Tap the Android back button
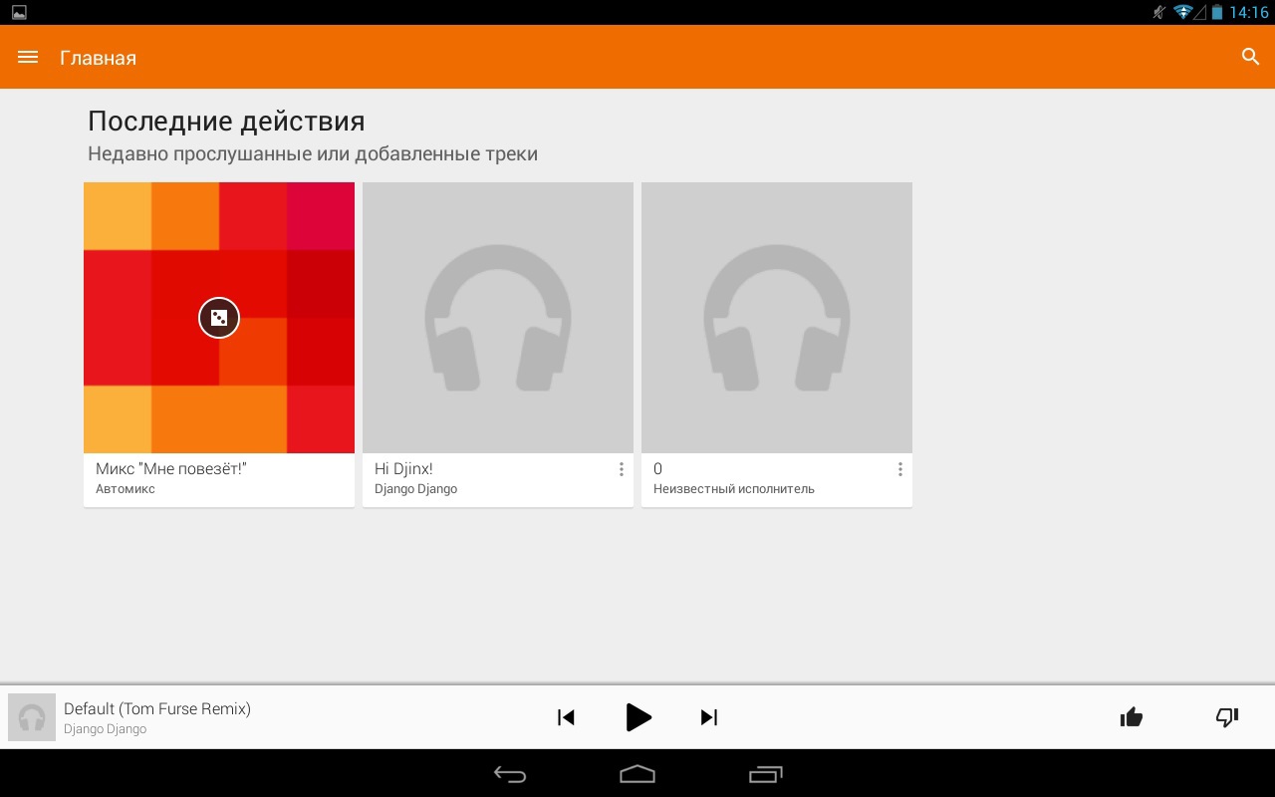 pos(510,774)
